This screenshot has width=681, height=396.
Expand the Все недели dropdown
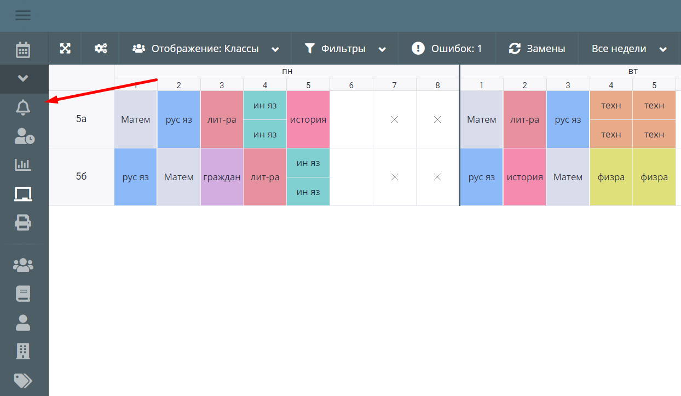(x=629, y=49)
